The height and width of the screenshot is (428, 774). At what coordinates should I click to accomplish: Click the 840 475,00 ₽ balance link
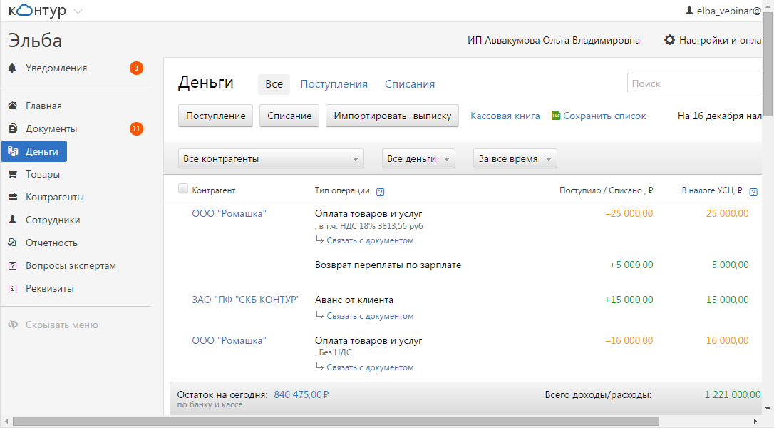[x=301, y=394]
